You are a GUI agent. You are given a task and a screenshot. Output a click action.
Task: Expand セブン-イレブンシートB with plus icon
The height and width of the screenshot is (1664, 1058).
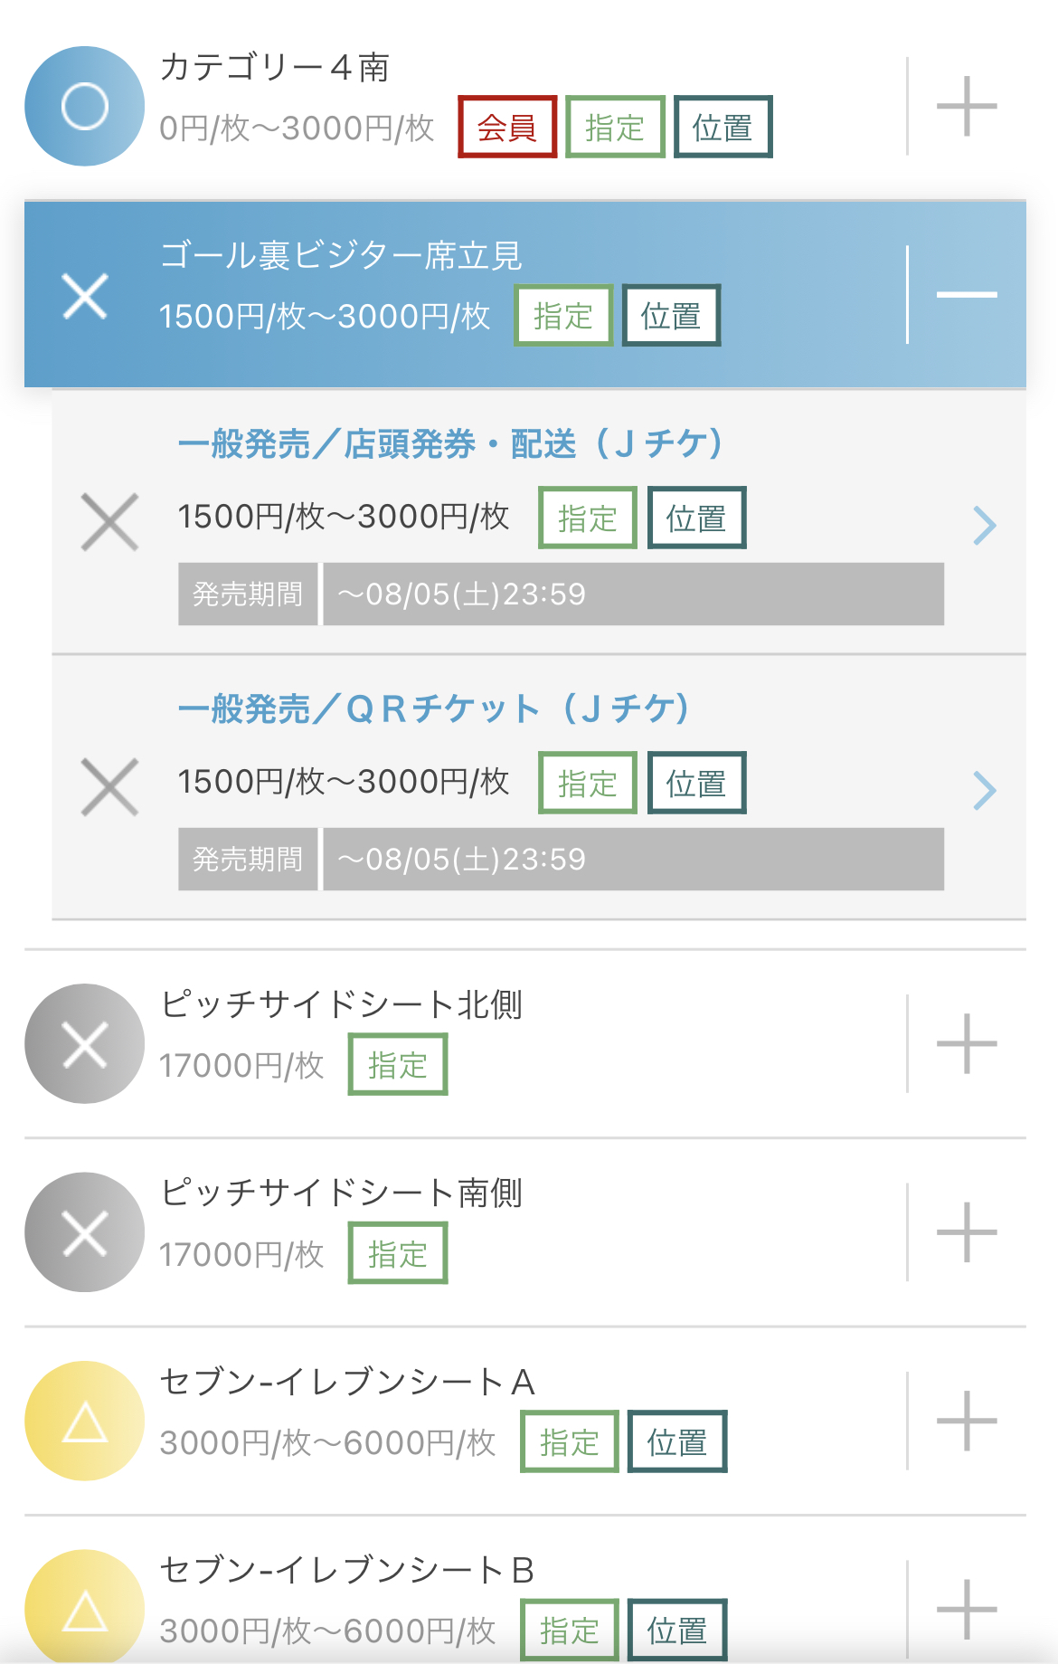(x=967, y=1609)
